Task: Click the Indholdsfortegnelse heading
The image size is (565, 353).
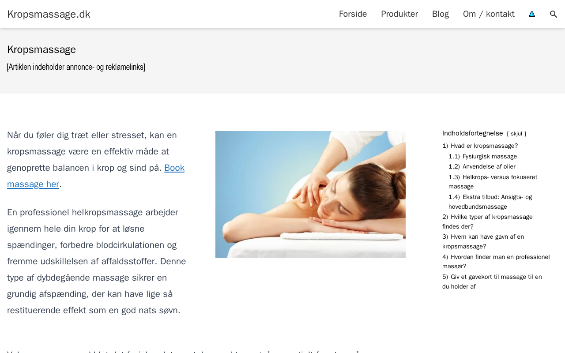Action: pos(473,133)
